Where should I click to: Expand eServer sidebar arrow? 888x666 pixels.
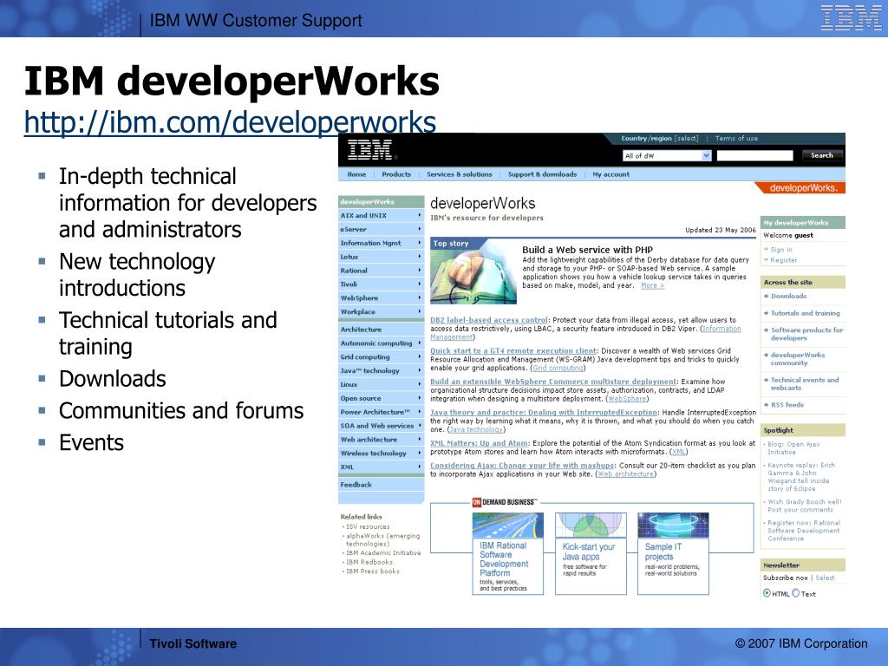(x=419, y=229)
